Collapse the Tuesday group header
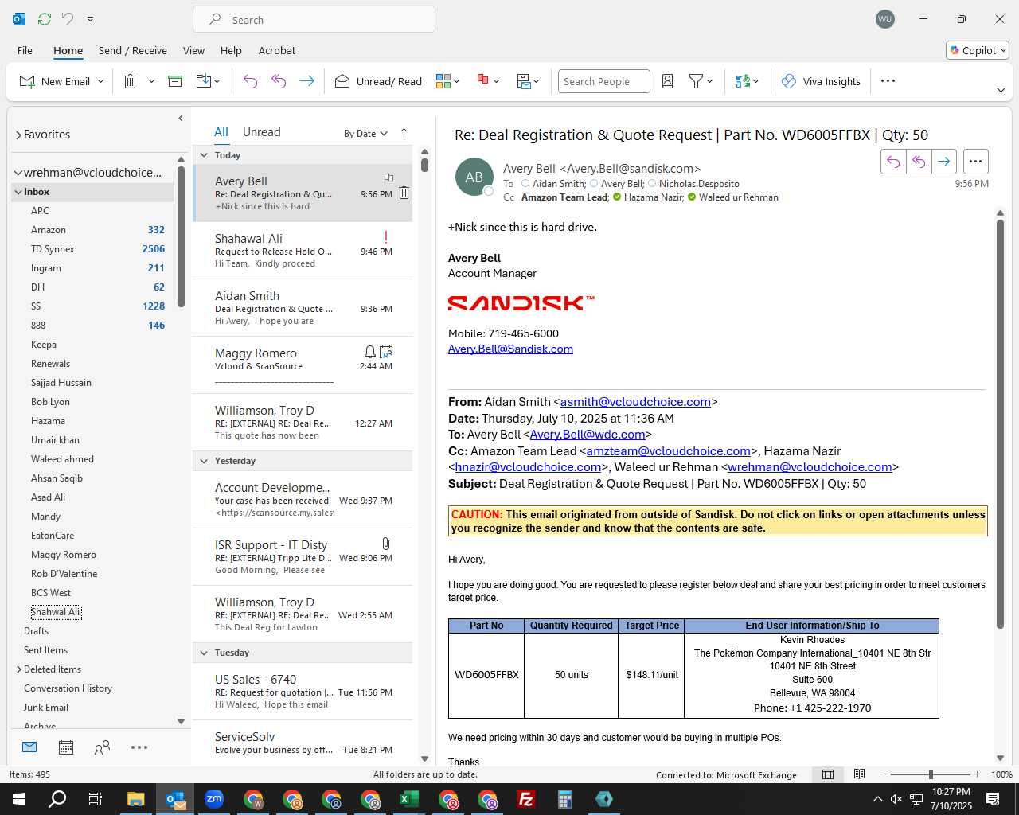 pos(204,653)
